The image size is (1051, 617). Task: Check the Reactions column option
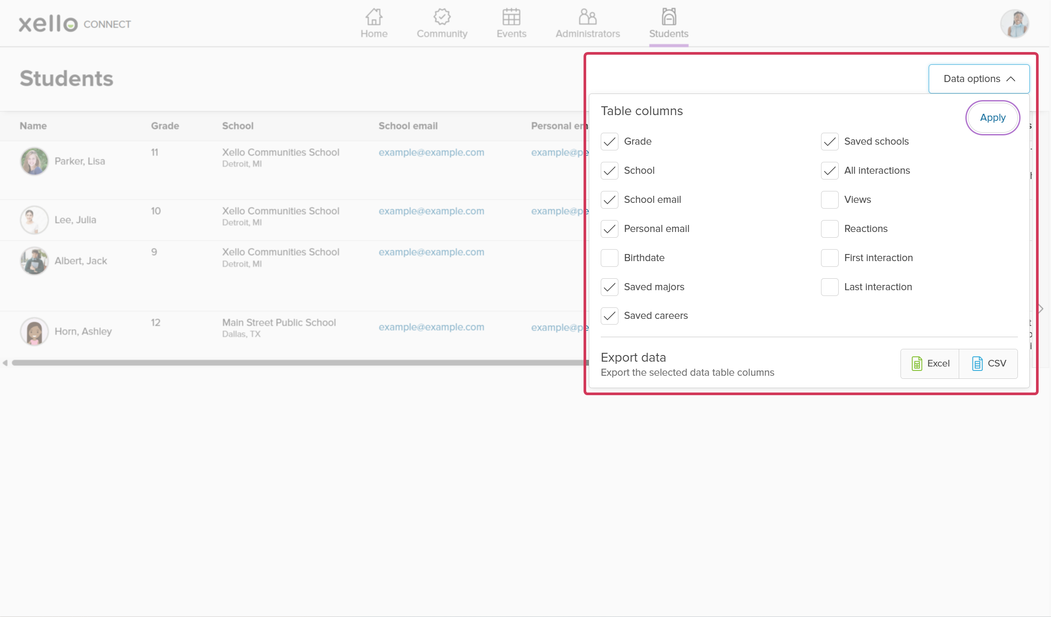(x=829, y=228)
